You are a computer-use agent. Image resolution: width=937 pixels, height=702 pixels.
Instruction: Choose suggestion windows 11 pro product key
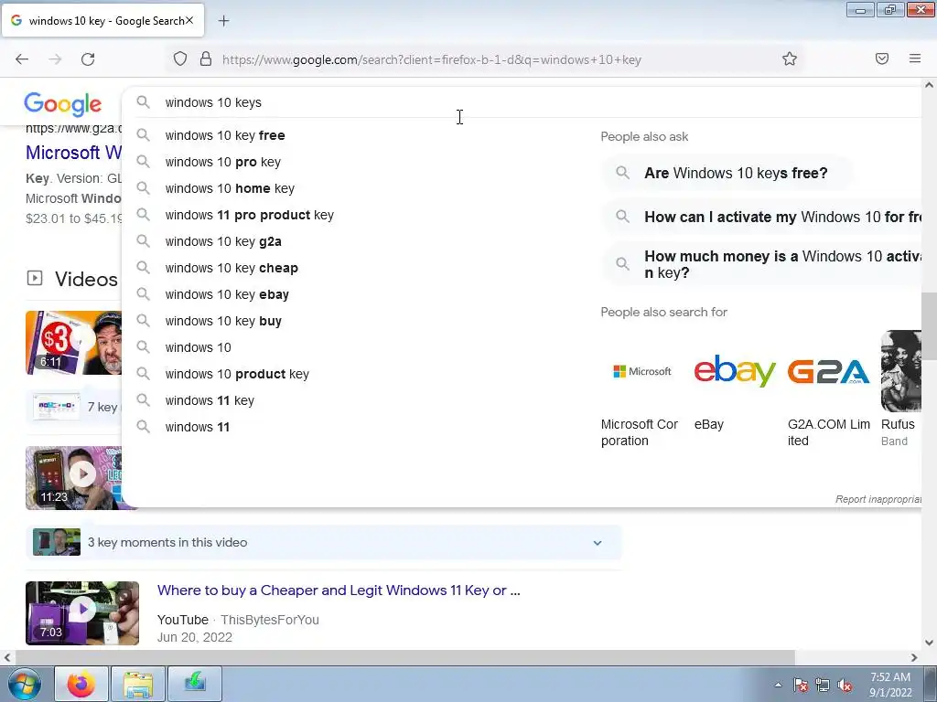tap(249, 215)
